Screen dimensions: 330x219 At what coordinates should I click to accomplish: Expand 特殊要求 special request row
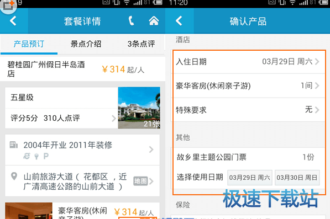pyautogui.click(x=248, y=110)
